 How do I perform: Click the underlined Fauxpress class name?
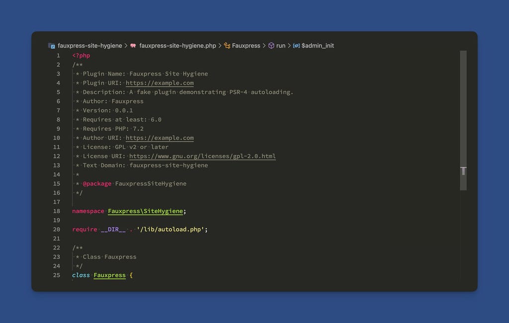pyautogui.click(x=109, y=275)
